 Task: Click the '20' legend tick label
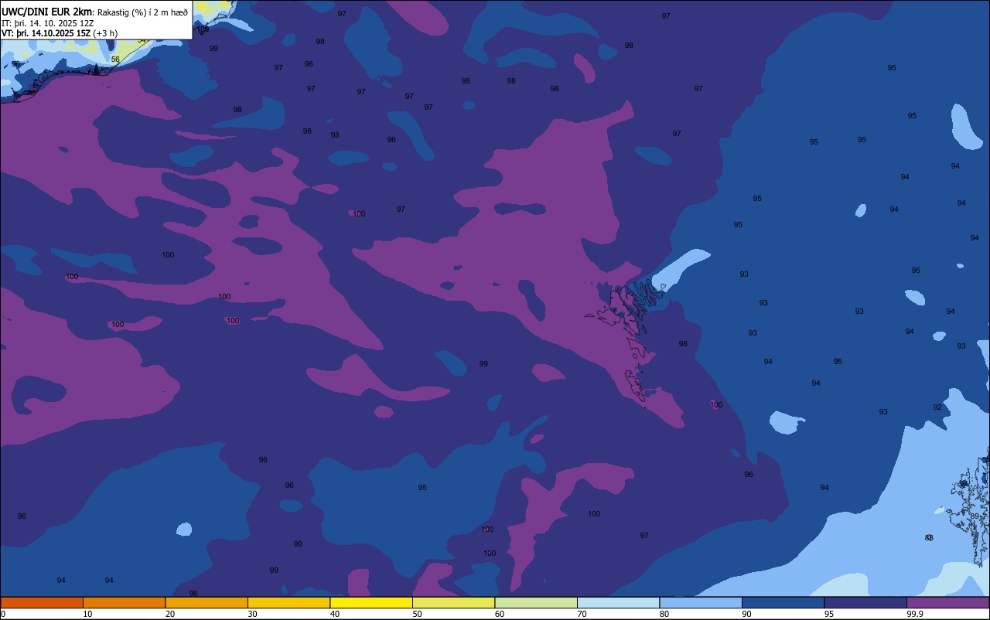[x=170, y=614]
